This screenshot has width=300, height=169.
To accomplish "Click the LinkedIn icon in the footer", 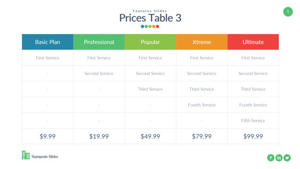I will tap(279, 158).
